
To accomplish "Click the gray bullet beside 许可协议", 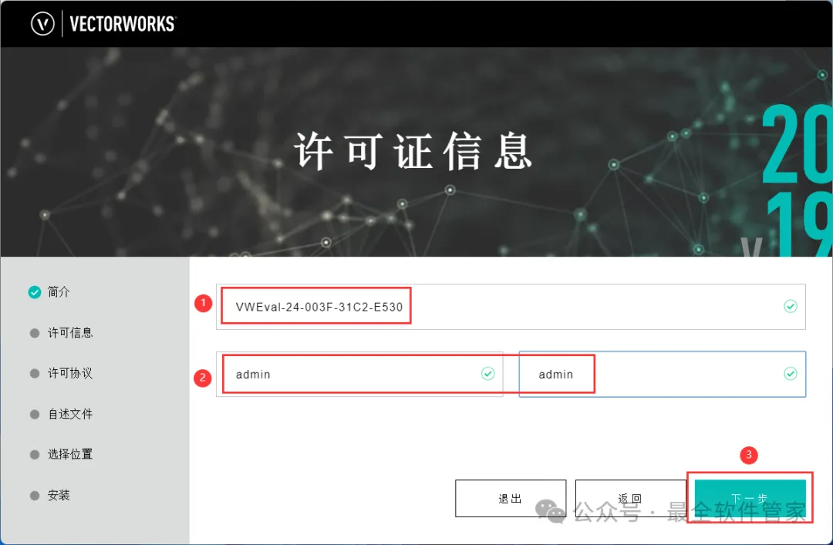I will coord(35,373).
